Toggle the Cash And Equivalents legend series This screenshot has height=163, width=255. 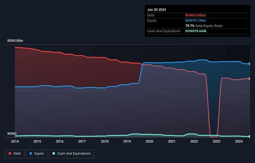71,154
